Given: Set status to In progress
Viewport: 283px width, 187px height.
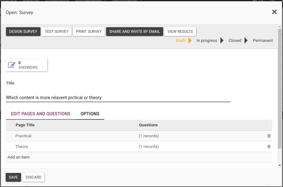Looking at the screenshot, I should (x=207, y=40).
